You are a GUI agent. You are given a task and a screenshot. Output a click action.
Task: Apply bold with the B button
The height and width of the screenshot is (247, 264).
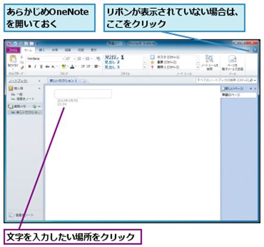click(29, 67)
